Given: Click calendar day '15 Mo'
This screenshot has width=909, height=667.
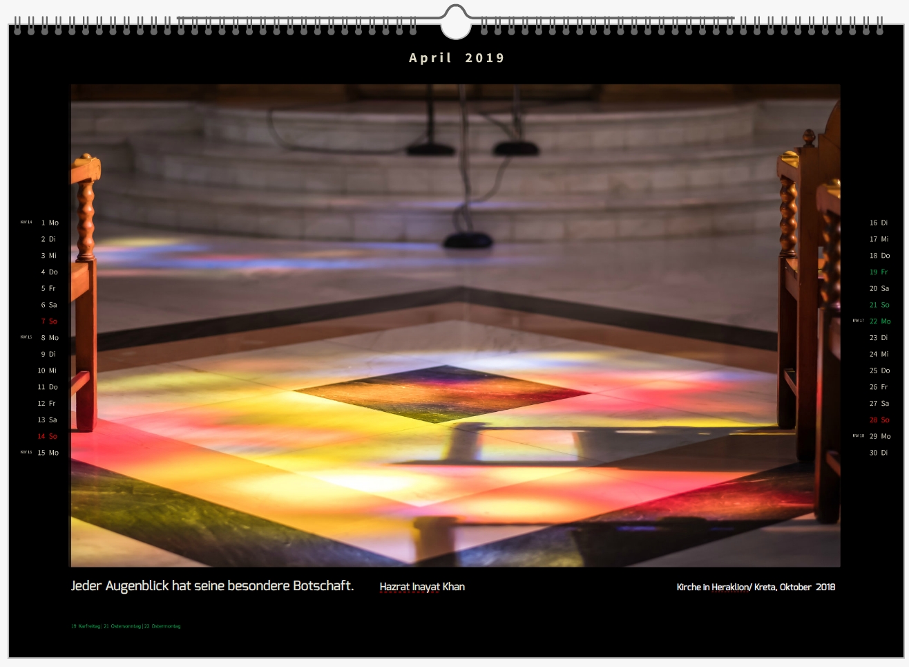Looking at the screenshot, I should pyautogui.click(x=48, y=453).
